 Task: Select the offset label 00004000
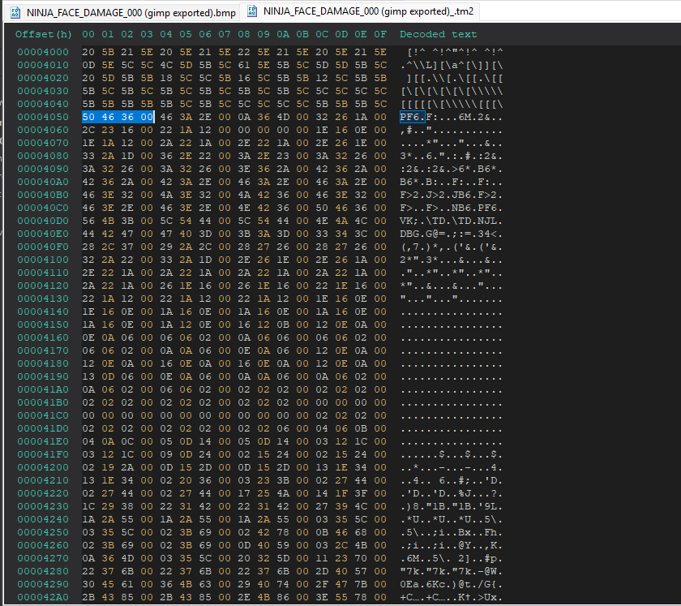[x=44, y=52]
